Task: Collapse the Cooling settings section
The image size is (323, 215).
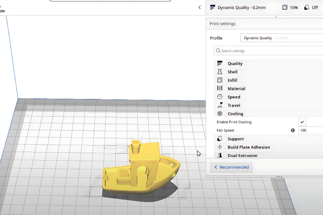Action: pos(235,113)
